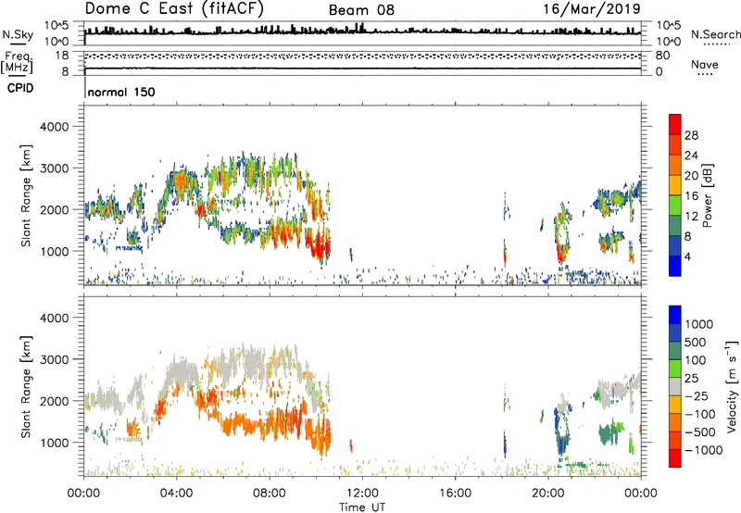Click the '28' power colorbar tick
The image size is (741, 513).
[x=691, y=135]
